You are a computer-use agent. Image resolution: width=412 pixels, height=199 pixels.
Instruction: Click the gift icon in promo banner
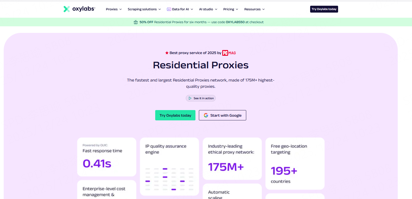click(136, 22)
